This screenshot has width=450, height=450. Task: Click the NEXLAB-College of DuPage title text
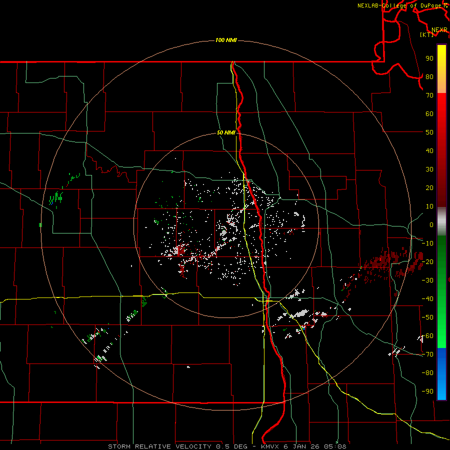(402, 5)
